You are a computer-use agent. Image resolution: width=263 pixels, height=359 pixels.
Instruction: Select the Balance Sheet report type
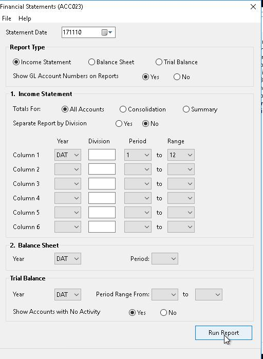[x=111, y=62]
